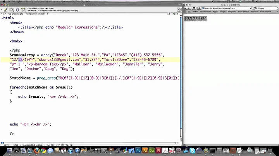Click the "dbanas123@gmail.com" string in code

pos(59,59)
